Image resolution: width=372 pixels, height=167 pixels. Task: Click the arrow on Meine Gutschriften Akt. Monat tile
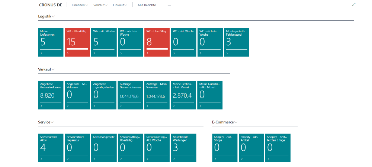201,106
